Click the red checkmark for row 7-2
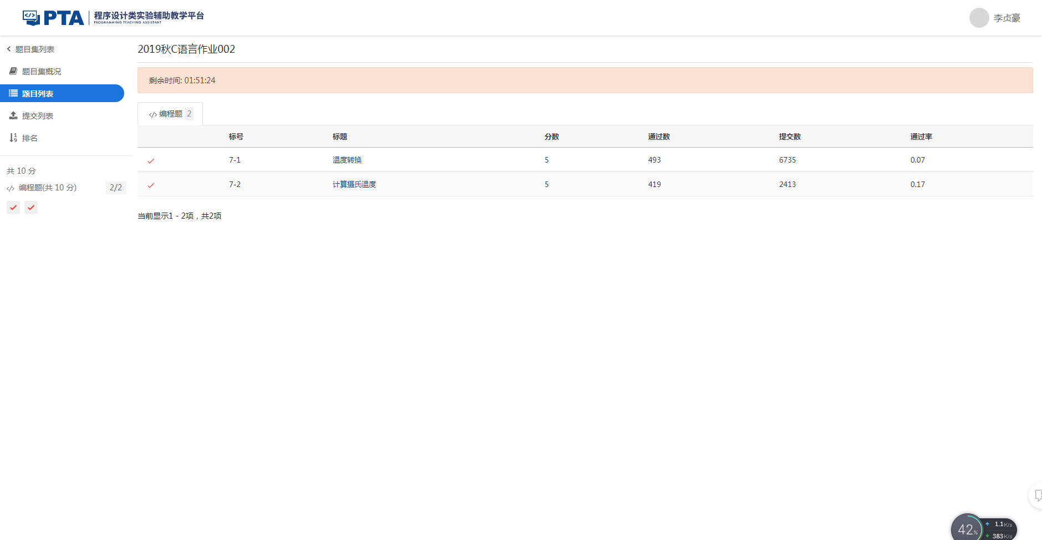The image size is (1042, 540). pos(151,185)
